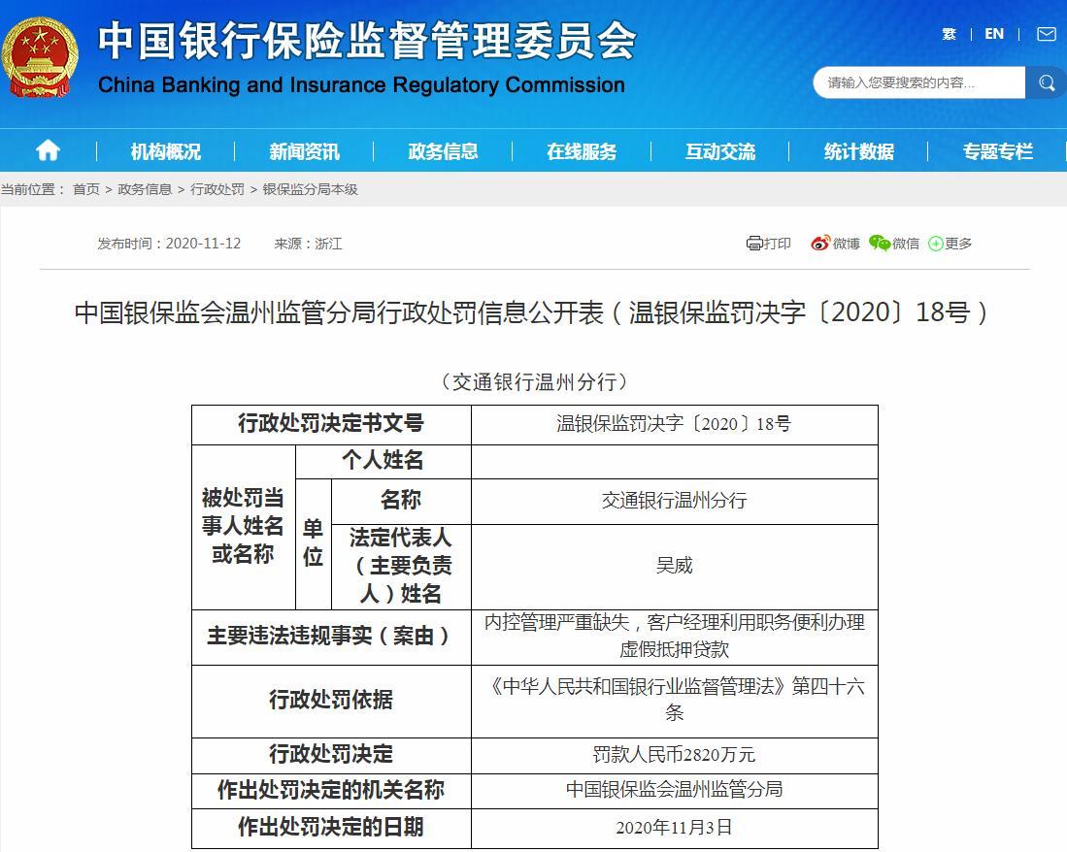Go to 首页 in breadcrumb
Viewport: 1067px width, 852px height.
pos(86,190)
